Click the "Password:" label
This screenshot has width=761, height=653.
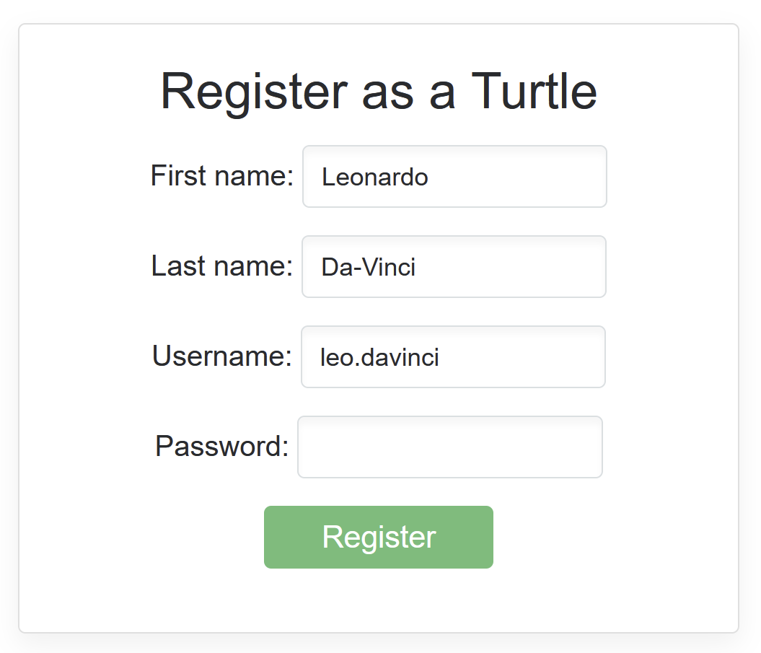point(221,446)
